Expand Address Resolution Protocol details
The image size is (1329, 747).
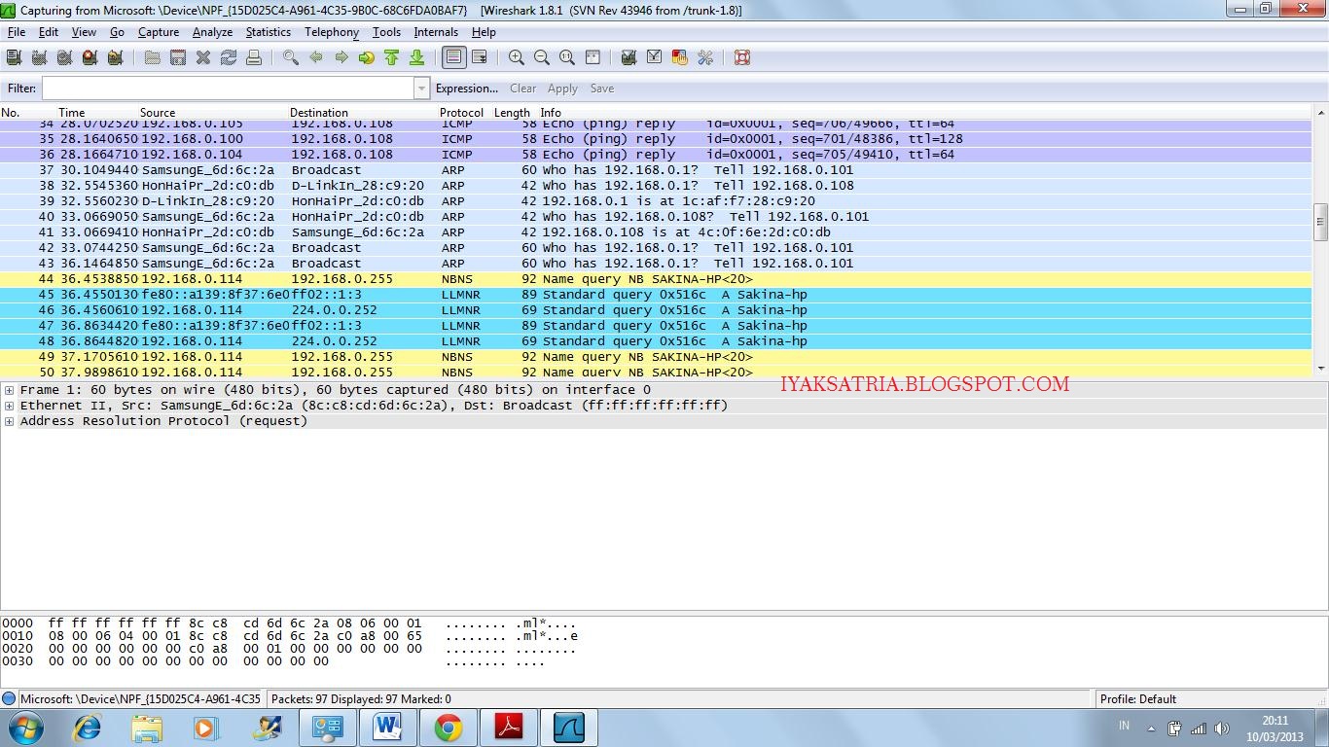9,421
